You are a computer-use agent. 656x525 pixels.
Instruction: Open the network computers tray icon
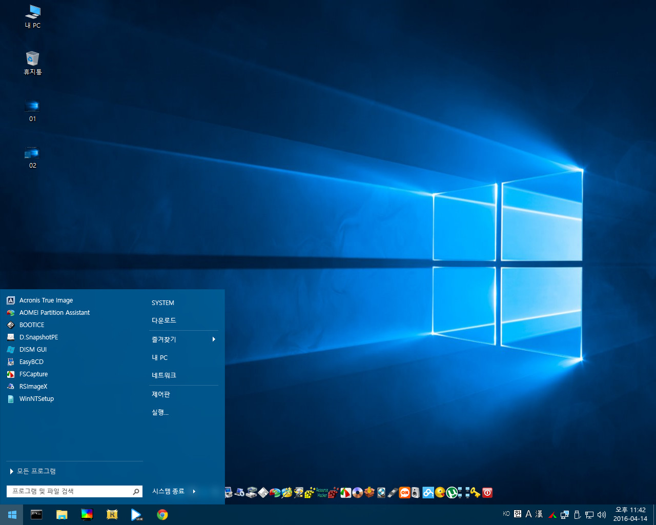pos(565,515)
